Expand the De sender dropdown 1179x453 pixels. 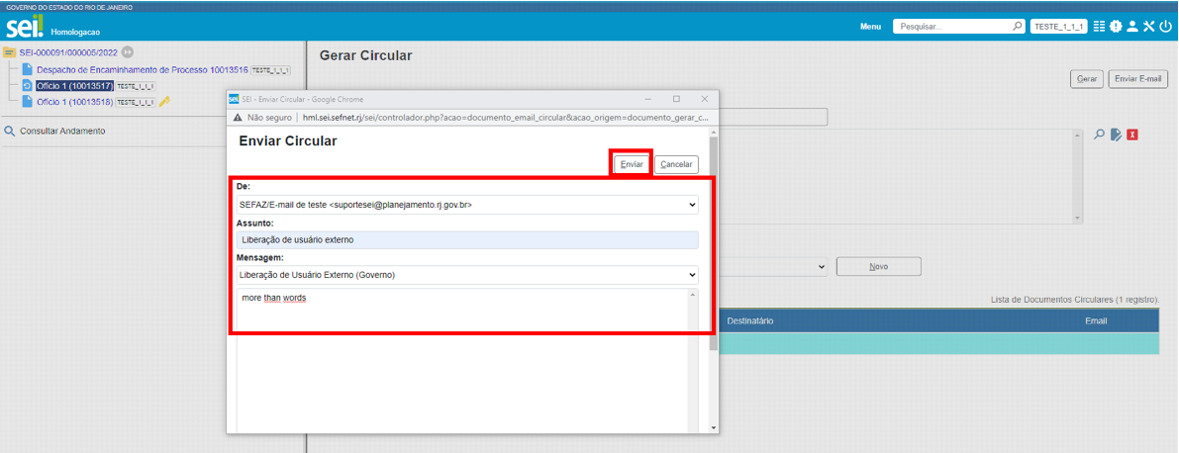(467, 205)
